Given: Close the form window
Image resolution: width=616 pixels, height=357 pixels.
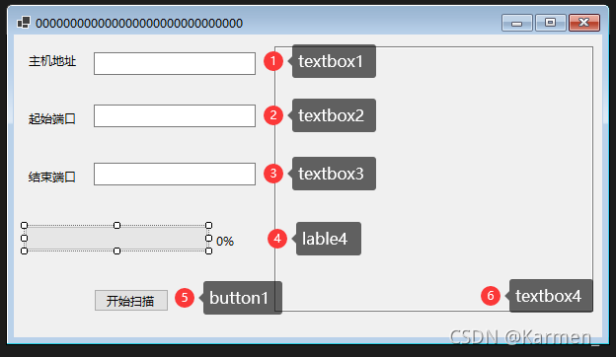Looking at the screenshot, I should pyautogui.click(x=584, y=23).
